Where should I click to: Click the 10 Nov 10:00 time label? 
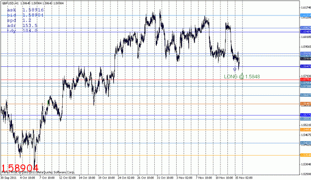point(224,178)
